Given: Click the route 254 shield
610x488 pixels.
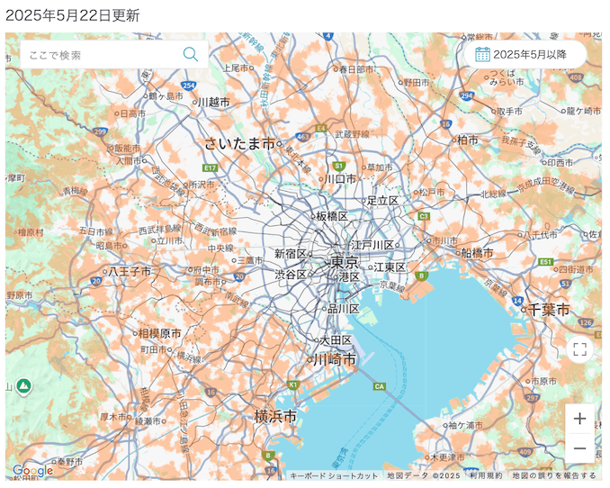Looking at the screenshot, I should coord(188,86).
